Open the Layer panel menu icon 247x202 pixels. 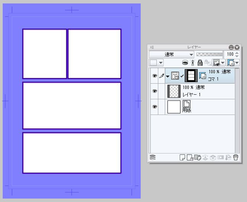coord(152,47)
